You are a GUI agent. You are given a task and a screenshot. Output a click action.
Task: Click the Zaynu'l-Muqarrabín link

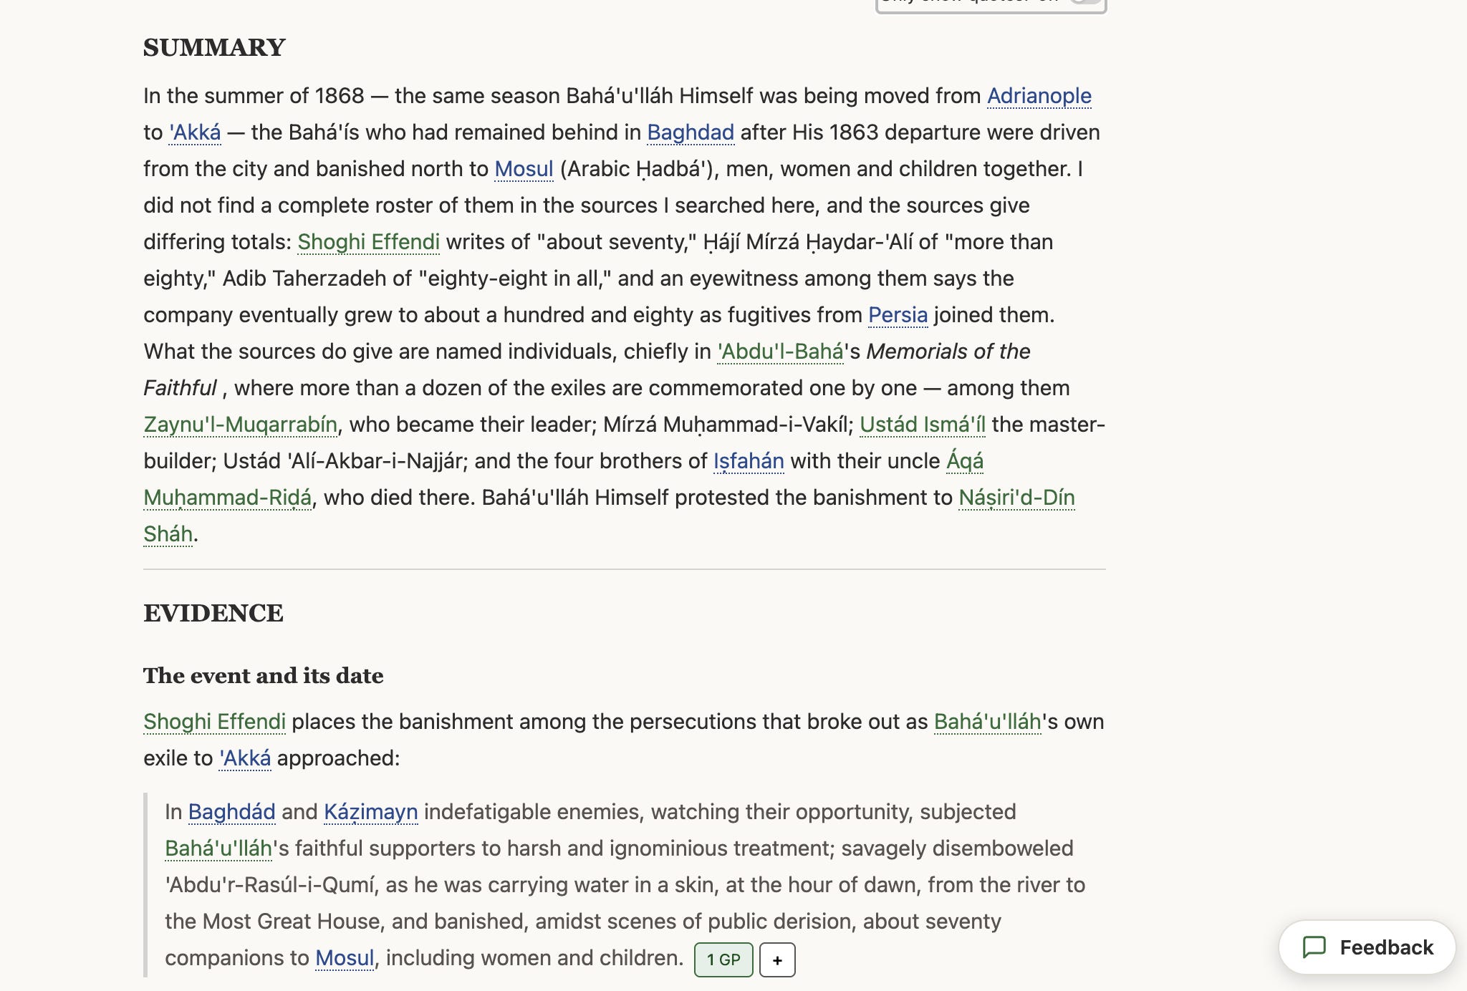[x=241, y=425]
